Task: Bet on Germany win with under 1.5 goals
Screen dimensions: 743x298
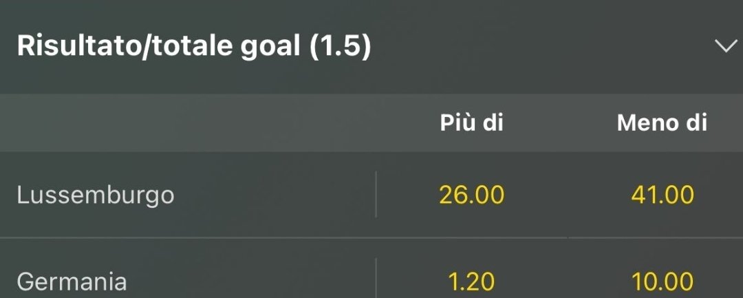Action: click(662, 281)
